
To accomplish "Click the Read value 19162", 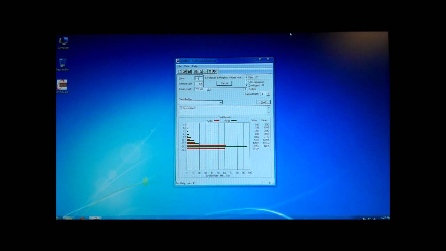I will (x=266, y=143).
